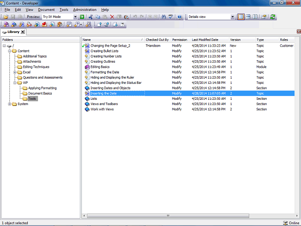Open the new question type dropdown arrow

tap(81, 24)
